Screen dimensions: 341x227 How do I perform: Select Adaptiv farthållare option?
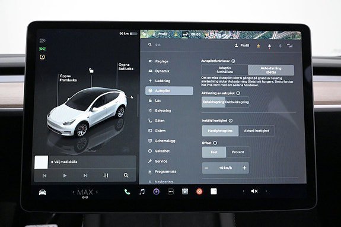[x=225, y=70]
